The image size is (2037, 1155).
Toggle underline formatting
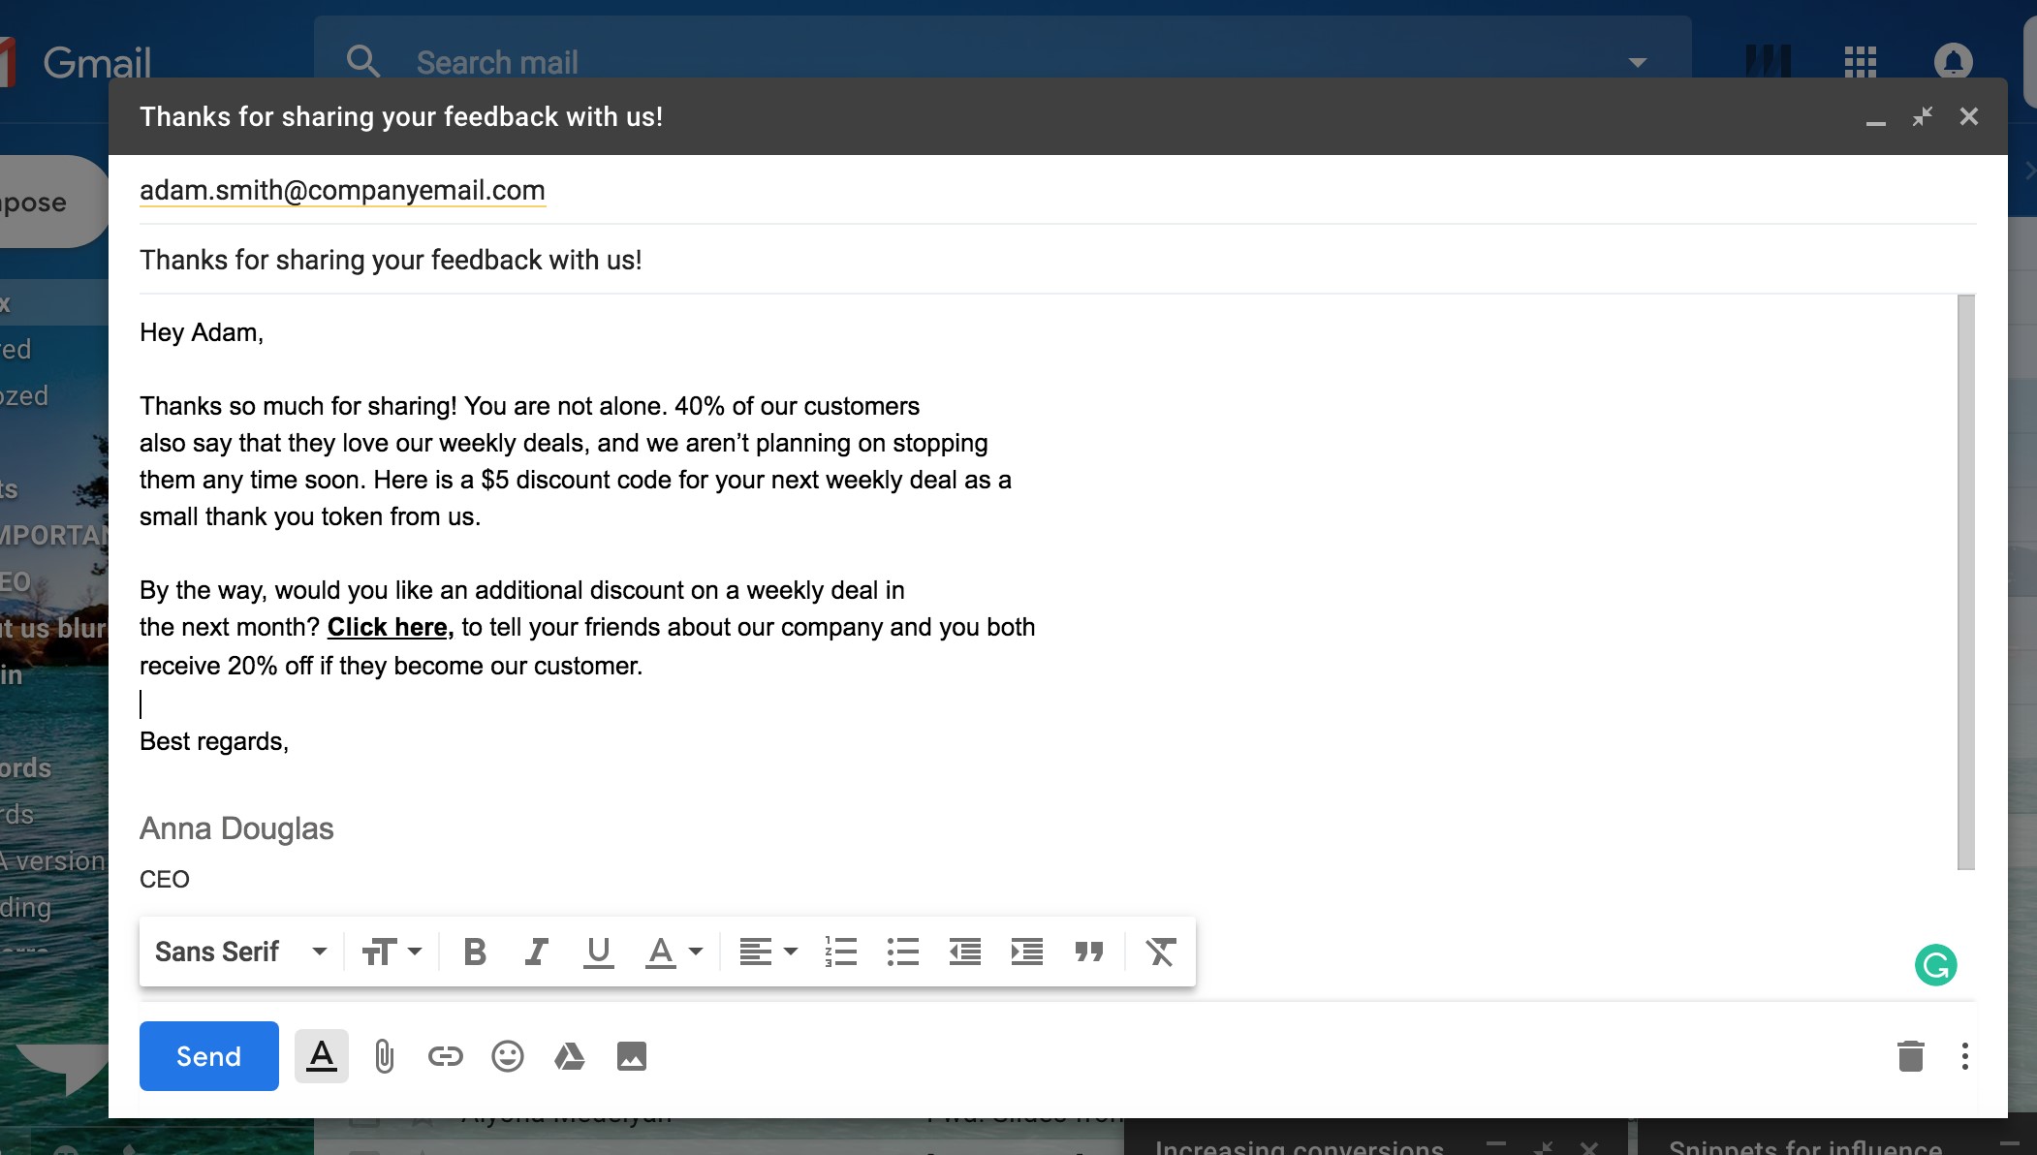(x=598, y=952)
